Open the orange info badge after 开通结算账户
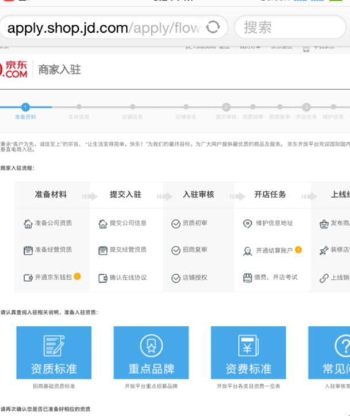 click(x=298, y=249)
